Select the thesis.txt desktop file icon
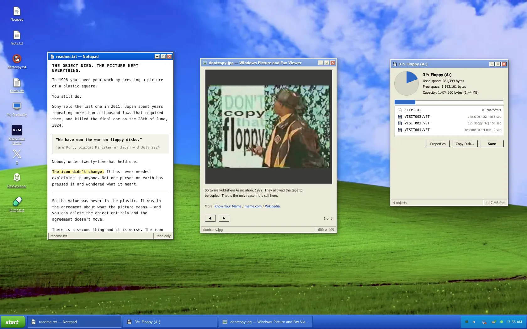Screen dimensions: 527x329 pyautogui.click(x=17, y=86)
